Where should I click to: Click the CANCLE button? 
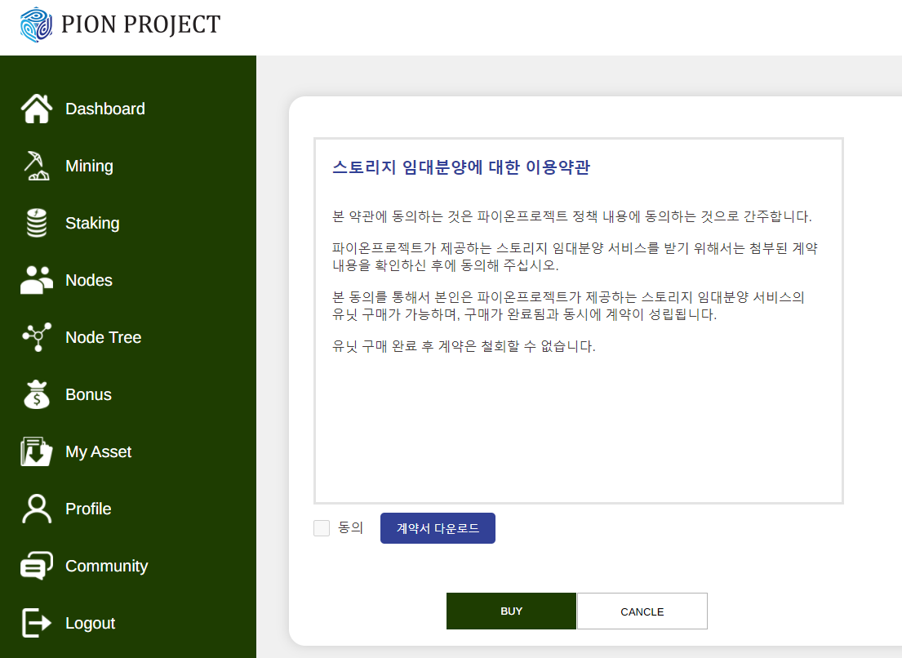coord(642,611)
